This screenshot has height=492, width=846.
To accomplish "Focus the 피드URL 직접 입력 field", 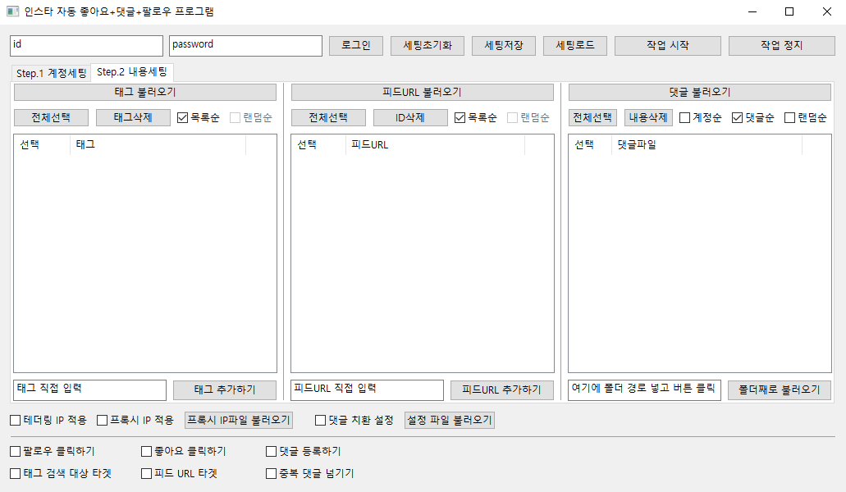I will coord(367,389).
